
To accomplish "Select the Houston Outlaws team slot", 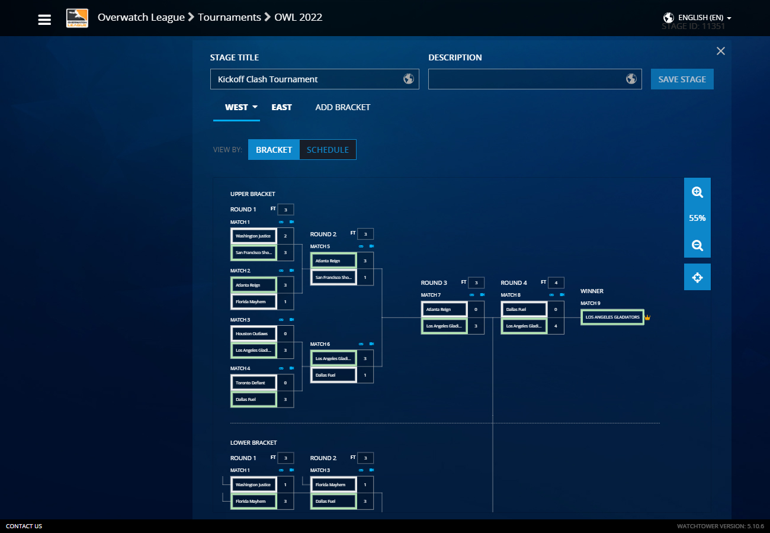I will click(x=254, y=333).
